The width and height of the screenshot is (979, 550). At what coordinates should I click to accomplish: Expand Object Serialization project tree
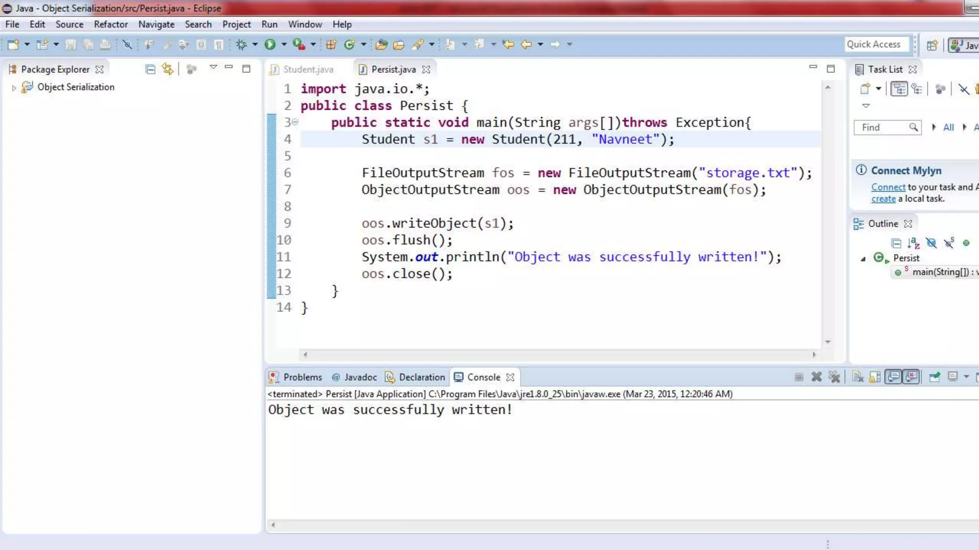tap(14, 88)
